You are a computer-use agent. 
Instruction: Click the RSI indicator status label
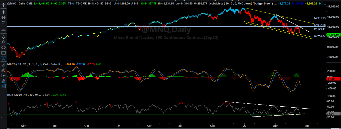pyautogui.click(x=24, y=95)
